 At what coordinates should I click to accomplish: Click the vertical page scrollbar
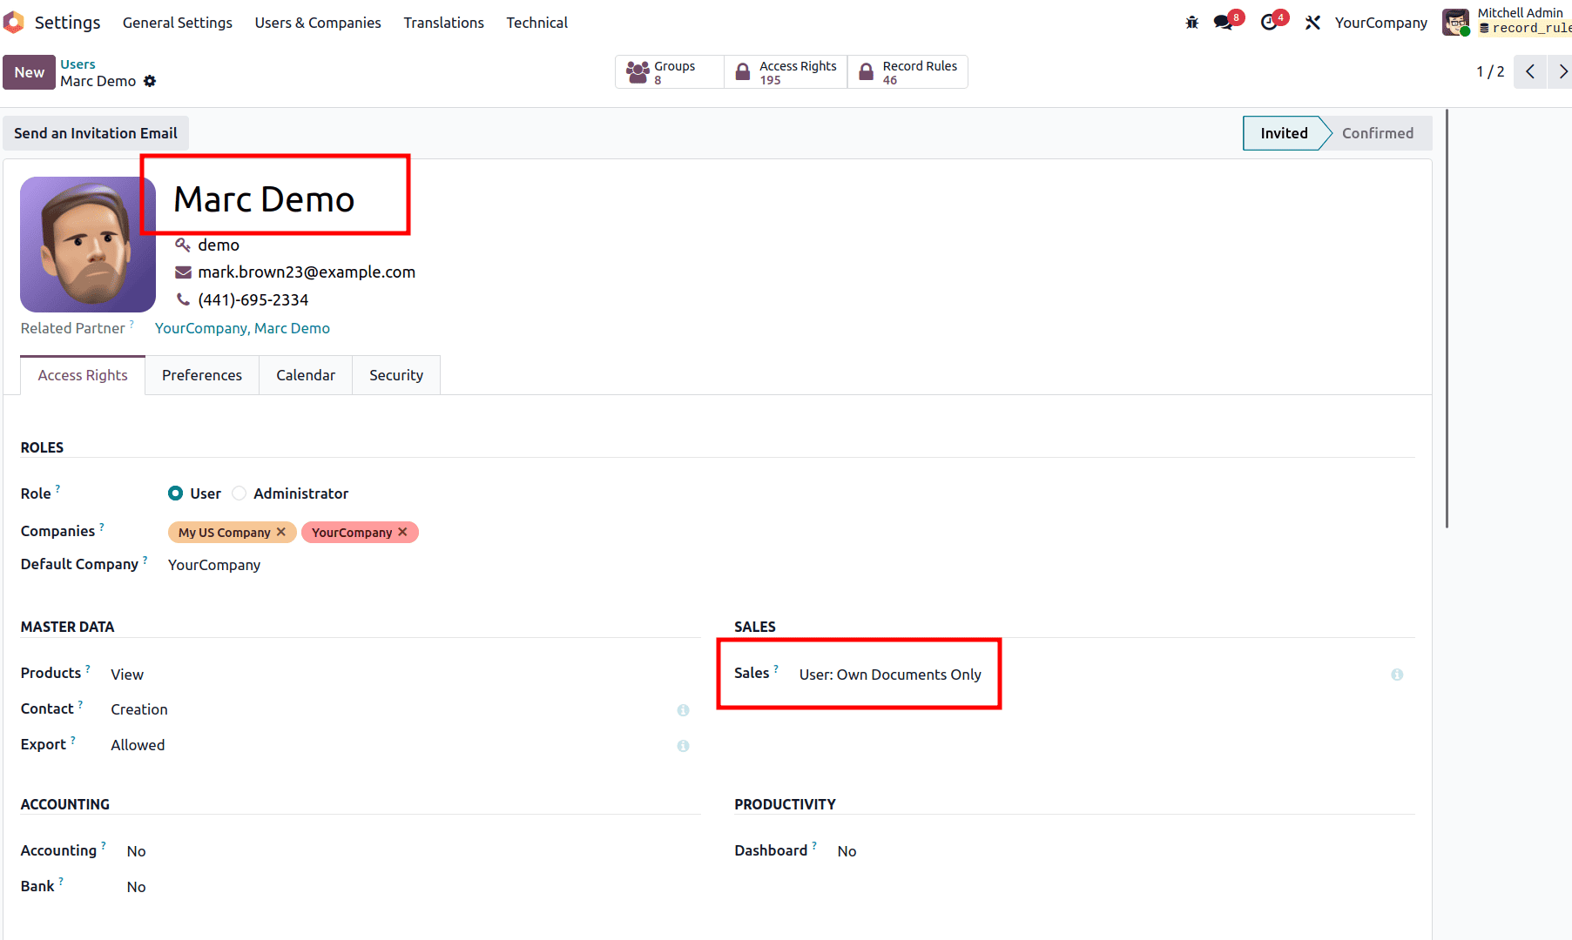1447,319
